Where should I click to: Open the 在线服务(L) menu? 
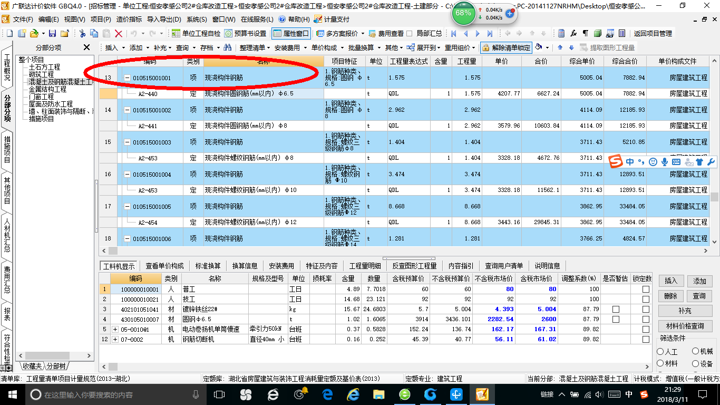tap(256, 19)
